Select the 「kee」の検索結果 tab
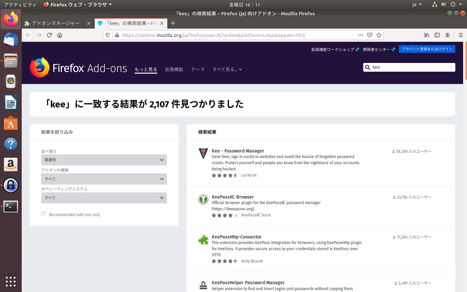The height and width of the screenshot is (292, 467). pos(132,23)
